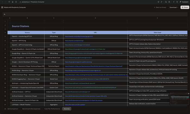The width and height of the screenshot is (190, 114).
Task: Select cell 'OpenAI — API Pricing'
Action: (27, 41)
